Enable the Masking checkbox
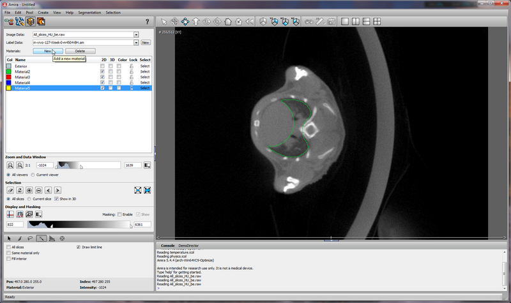The image size is (511, 303). click(119, 214)
